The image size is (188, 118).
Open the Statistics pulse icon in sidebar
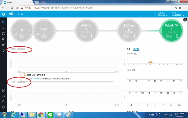coord(4,28)
